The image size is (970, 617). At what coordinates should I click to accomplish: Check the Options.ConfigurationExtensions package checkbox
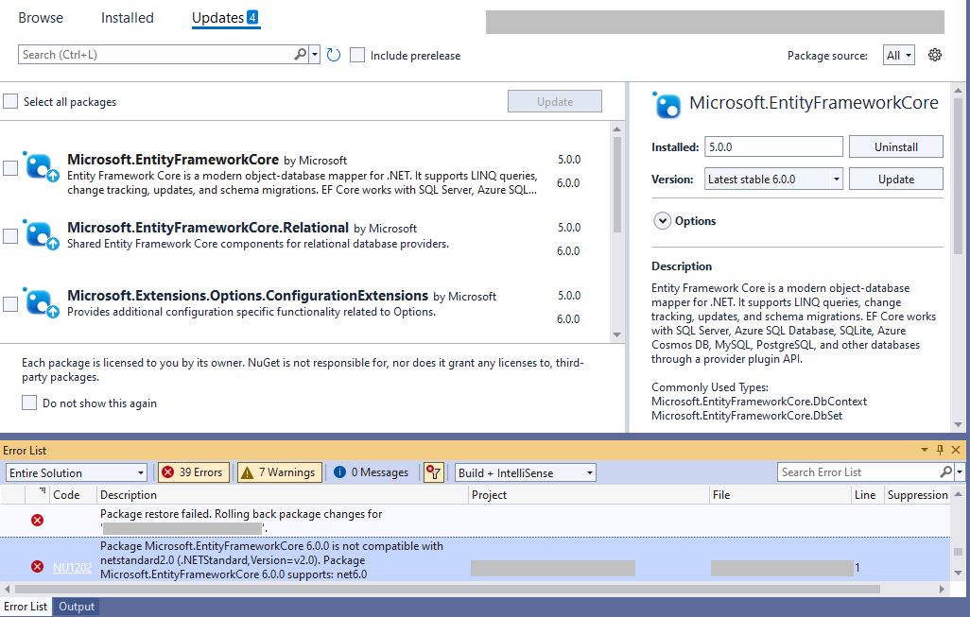(10, 303)
